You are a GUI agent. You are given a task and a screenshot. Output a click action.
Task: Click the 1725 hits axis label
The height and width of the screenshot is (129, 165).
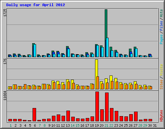coord(5,13)
